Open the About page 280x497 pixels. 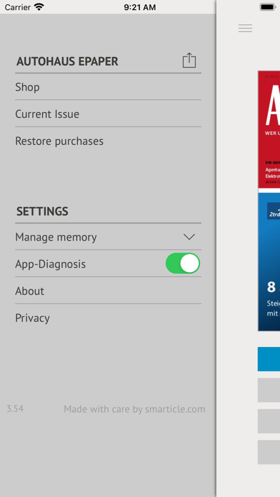108,291
